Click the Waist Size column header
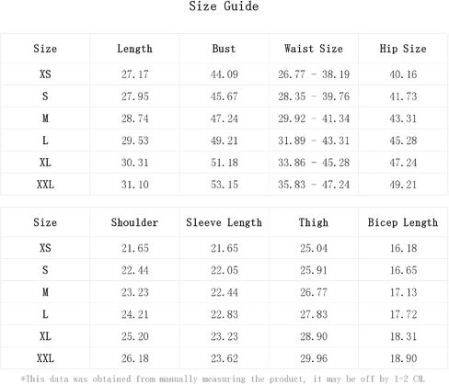 pyautogui.click(x=314, y=49)
